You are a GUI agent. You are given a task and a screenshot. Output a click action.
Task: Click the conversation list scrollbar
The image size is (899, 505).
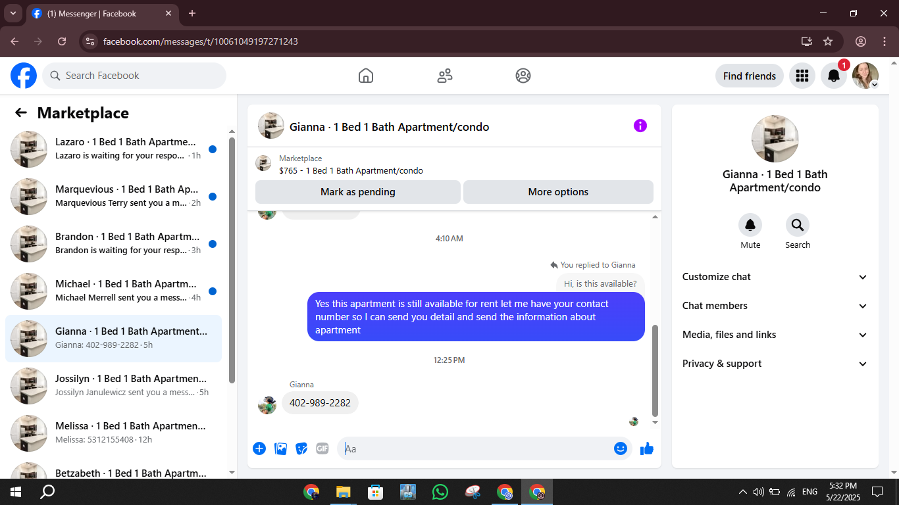(x=232, y=260)
